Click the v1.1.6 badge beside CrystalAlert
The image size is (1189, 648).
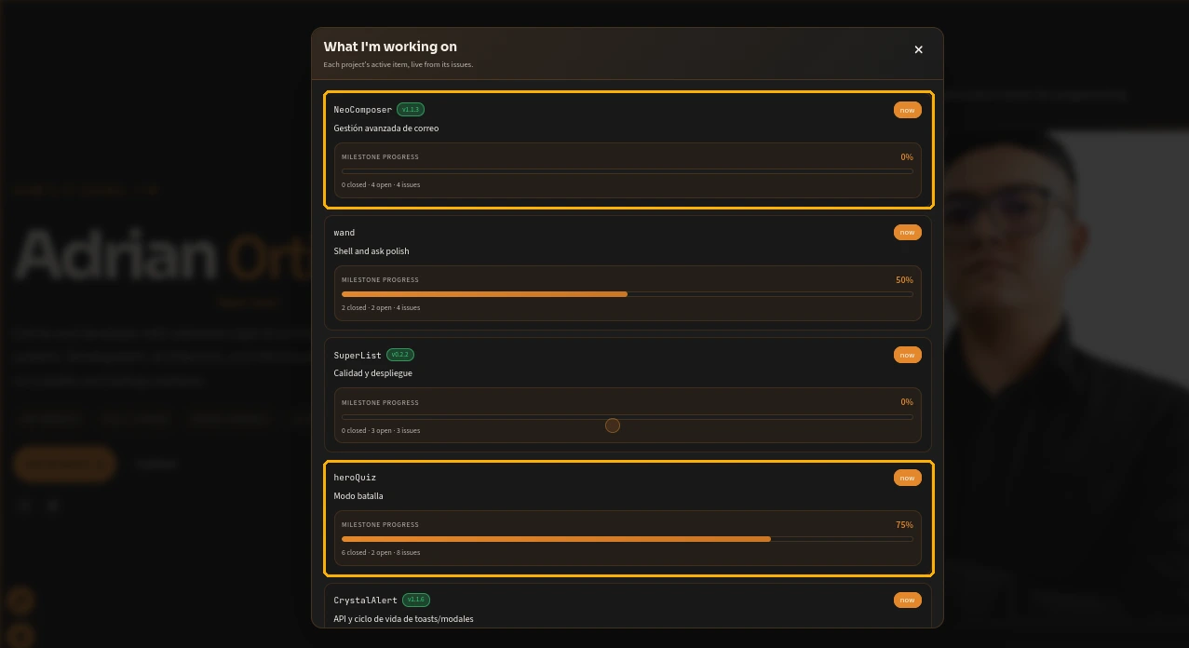click(x=416, y=600)
